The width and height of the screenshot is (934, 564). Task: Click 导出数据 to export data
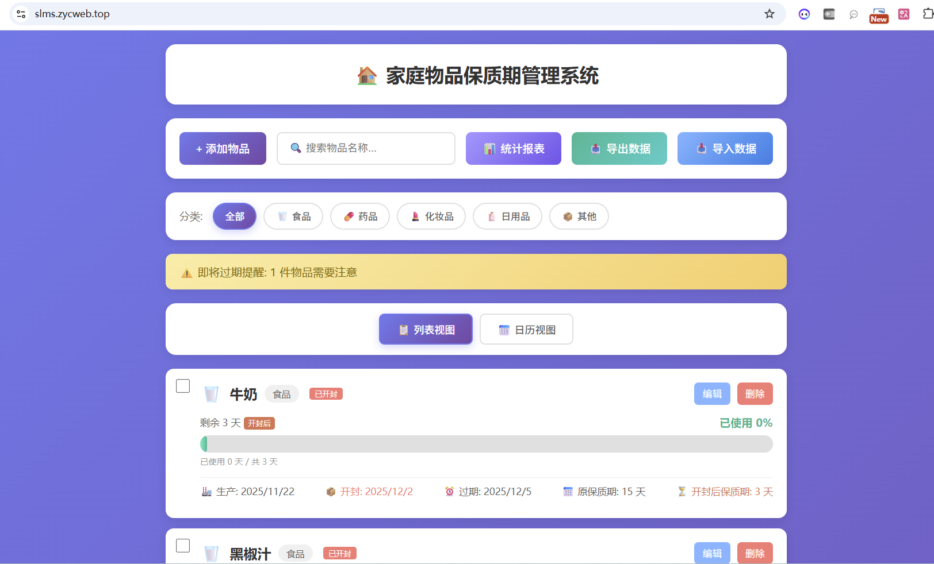coord(619,149)
